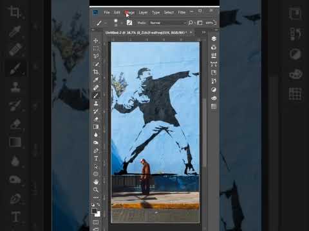Open the Select menu
309x231 pixels.
point(169,12)
